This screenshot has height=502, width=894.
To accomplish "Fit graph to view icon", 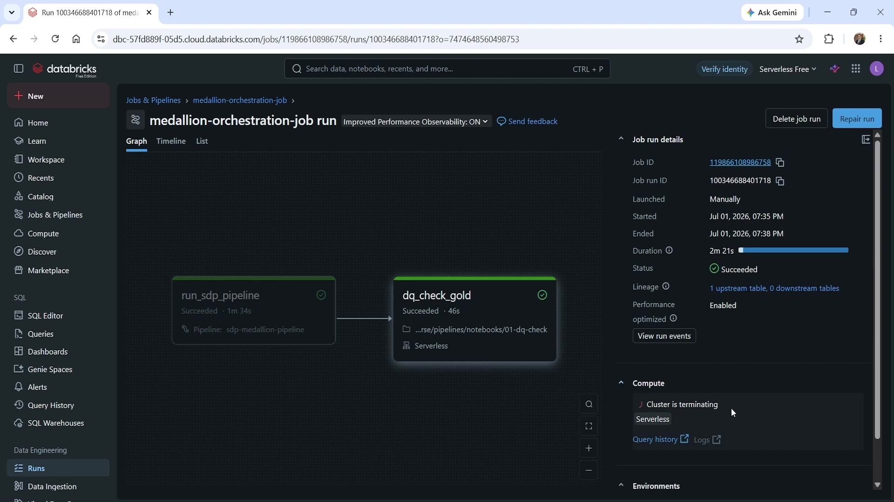I will (589, 426).
